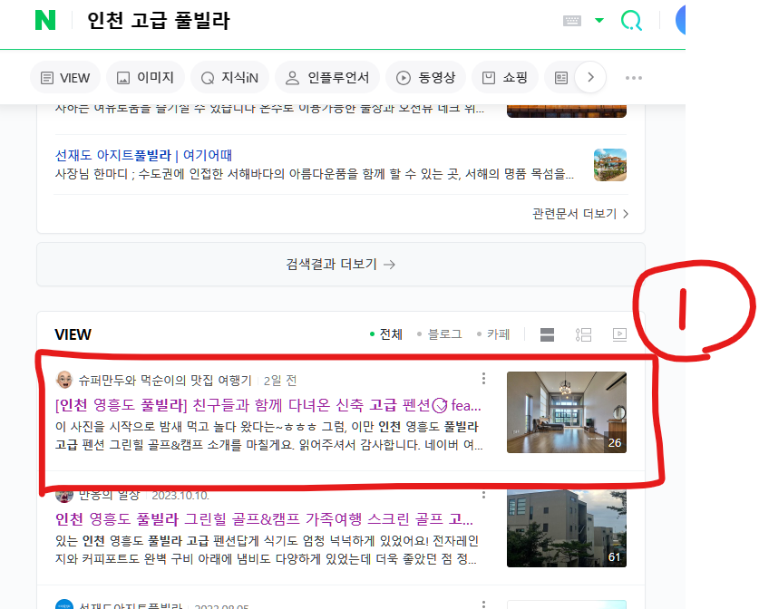Image resolution: width=759 pixels, height=609 pixels.
Task: Switch to the list layout view icon
Action: 583,334
